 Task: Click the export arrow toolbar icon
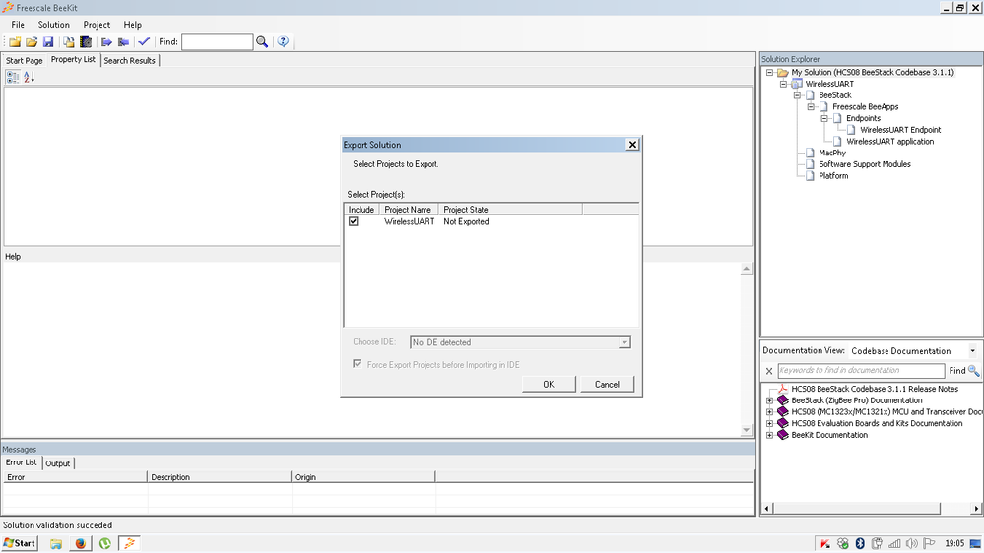click(x=106, y=42)
